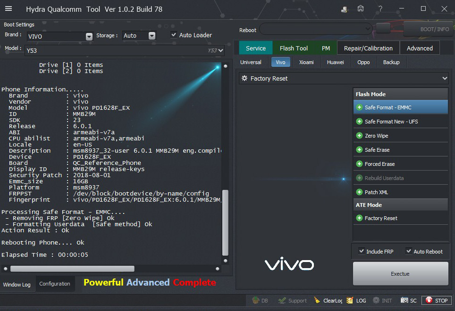Expand the Factory Reset section chevron
The height and width of the screenshot is (311, 455).
pos(445,79)
